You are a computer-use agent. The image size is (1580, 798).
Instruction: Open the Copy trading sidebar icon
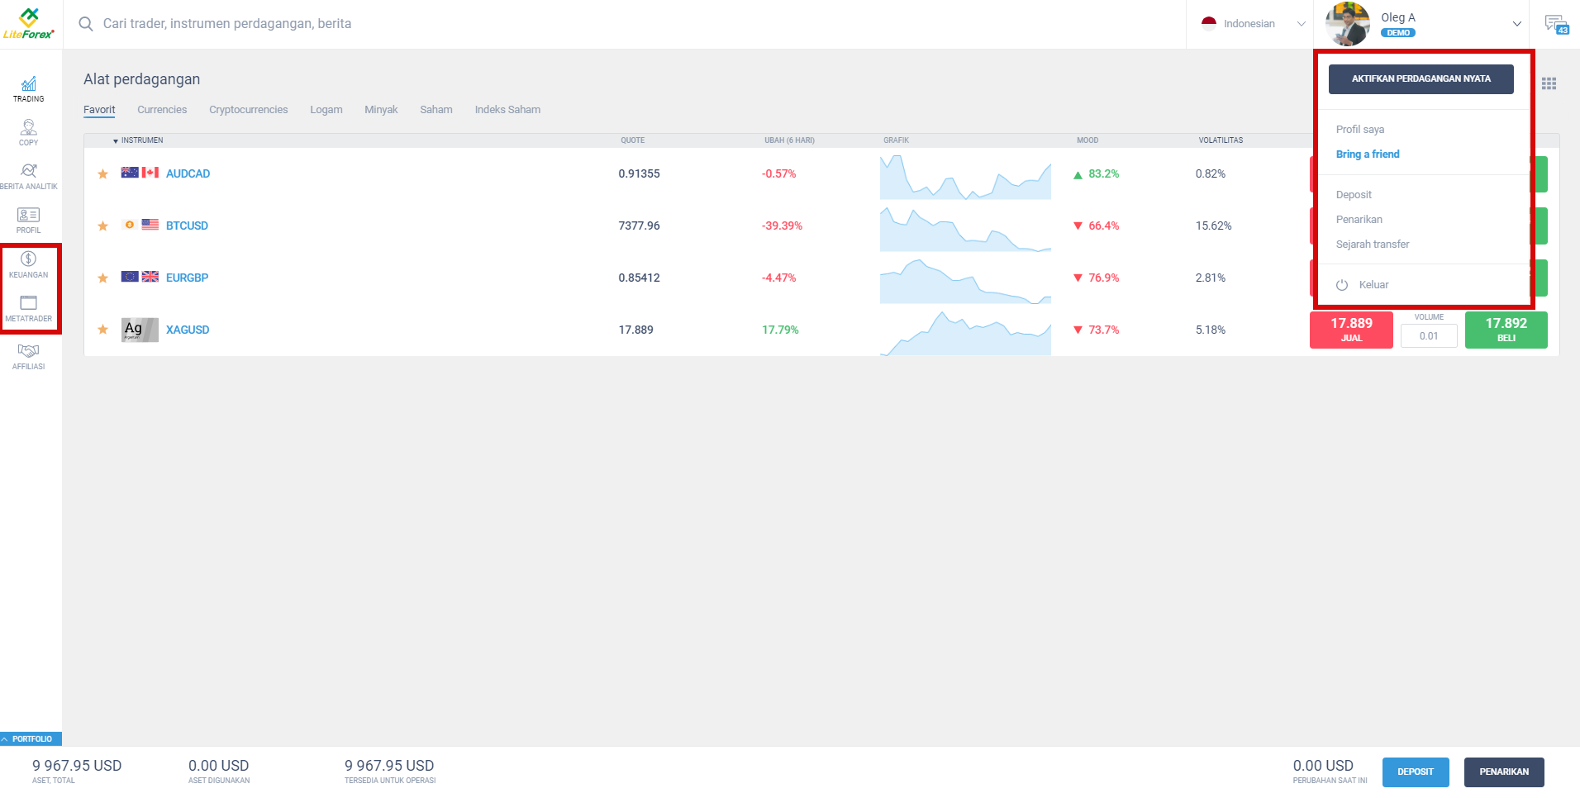click(x=28, y=131)
